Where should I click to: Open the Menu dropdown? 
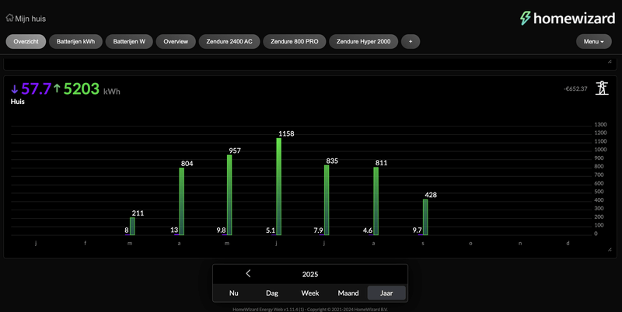point(593,41)
